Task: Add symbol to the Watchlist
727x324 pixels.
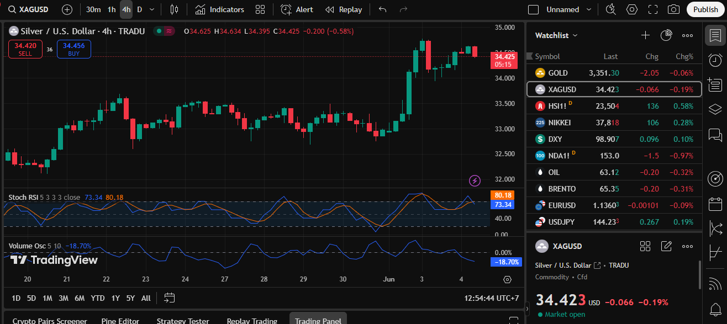Action: [645, 35]
